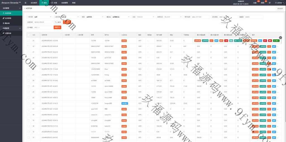Click the refresh icon in top bar
Viewport: 286px width, 142px height.
point(270,3)
